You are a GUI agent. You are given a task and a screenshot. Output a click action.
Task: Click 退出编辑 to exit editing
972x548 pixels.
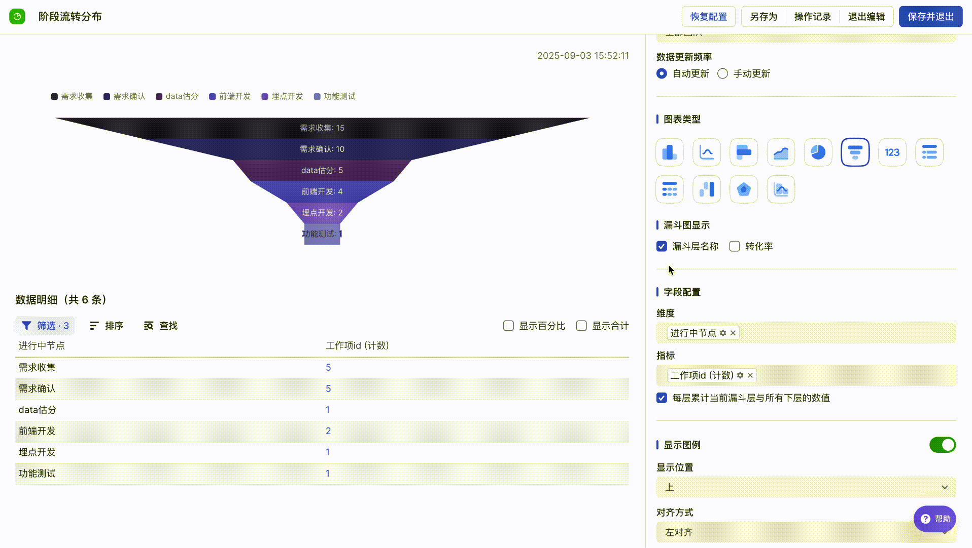click(x=866, y=17)
